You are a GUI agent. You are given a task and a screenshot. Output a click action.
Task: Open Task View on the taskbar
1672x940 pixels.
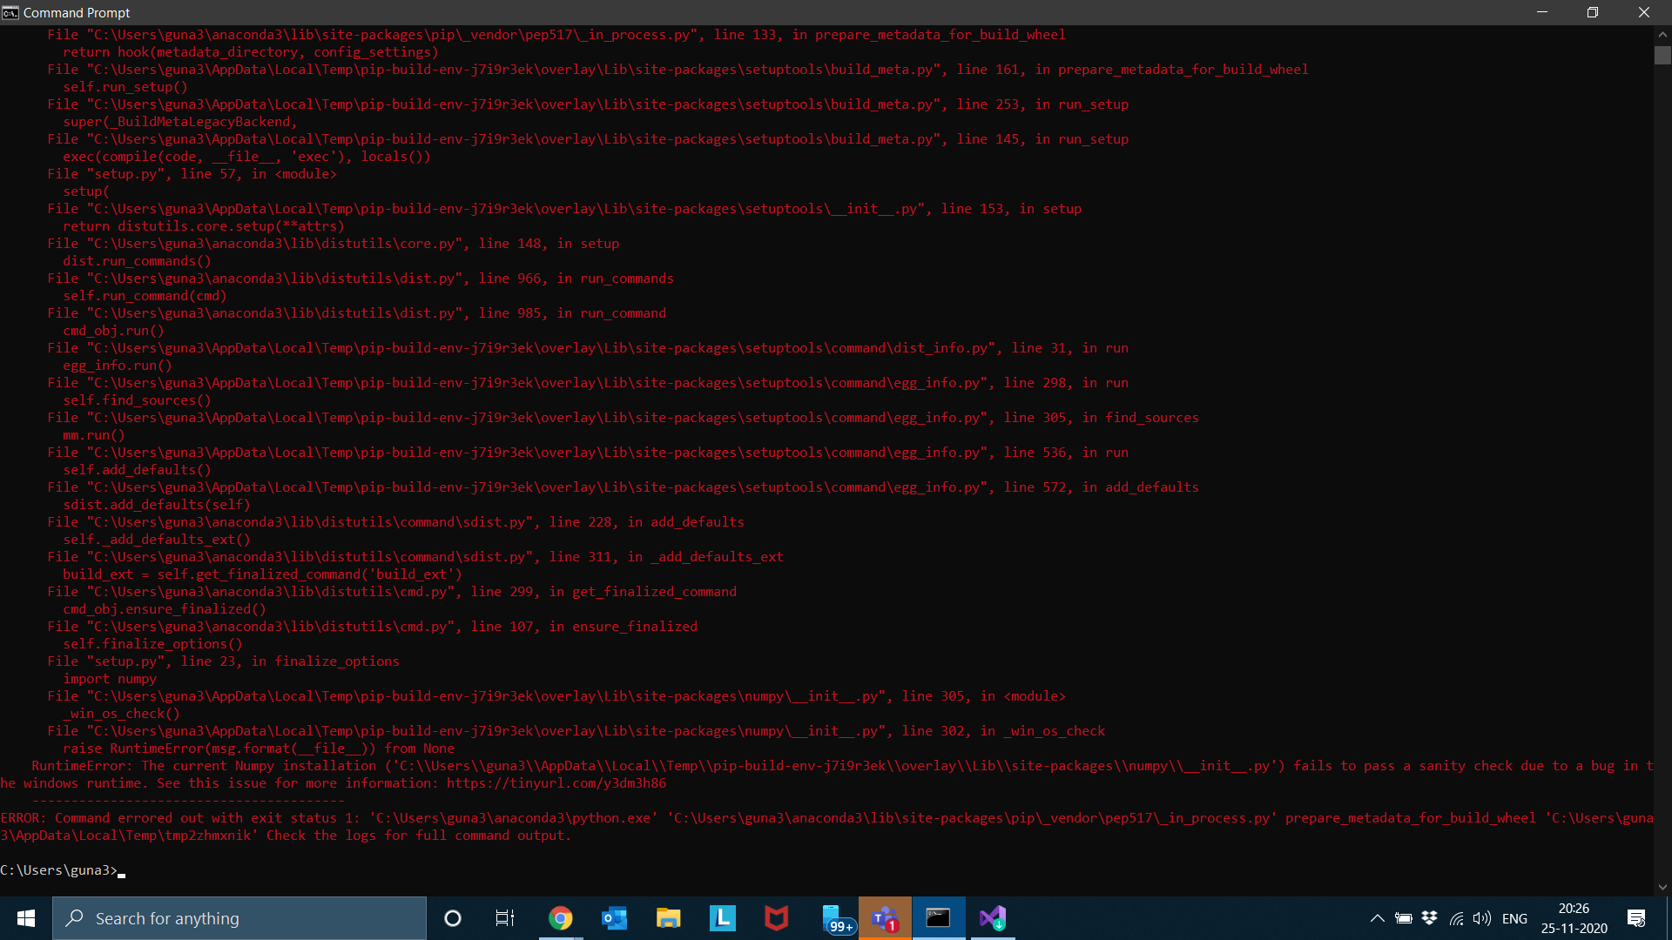click(x=505, y=918)
